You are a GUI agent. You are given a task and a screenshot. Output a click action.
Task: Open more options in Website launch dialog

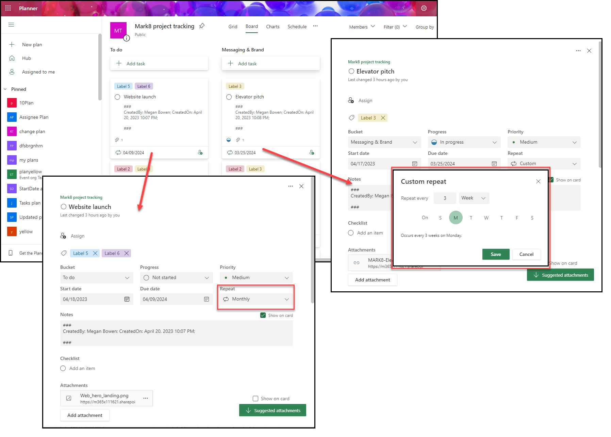pyautogui.click(x=291, y=186)
